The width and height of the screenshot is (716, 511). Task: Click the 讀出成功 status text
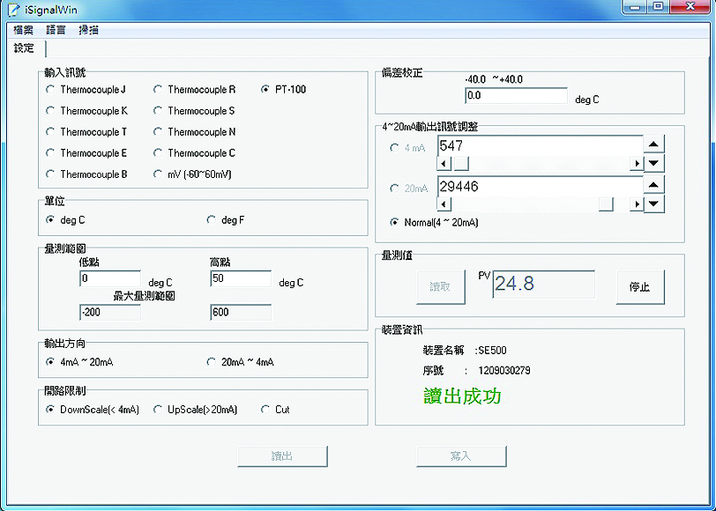tap(463, 396)
